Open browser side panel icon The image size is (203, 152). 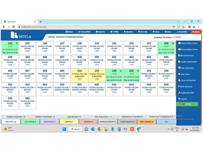189,27
